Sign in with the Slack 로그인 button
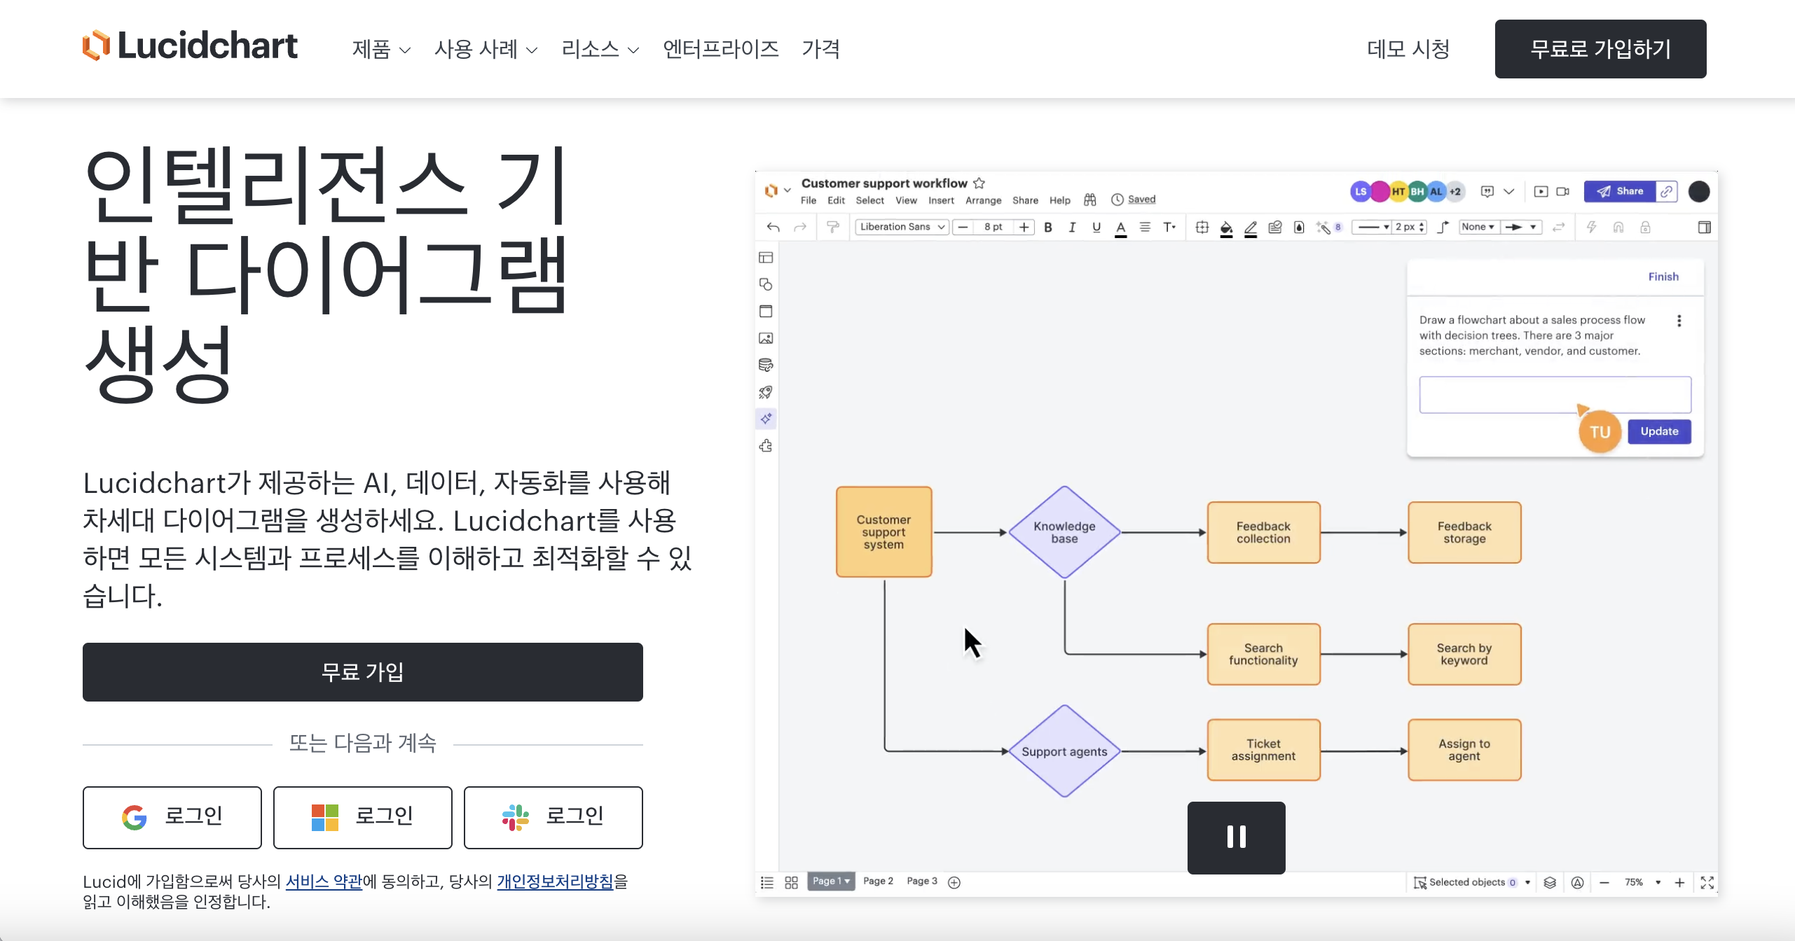 (553, 817)
